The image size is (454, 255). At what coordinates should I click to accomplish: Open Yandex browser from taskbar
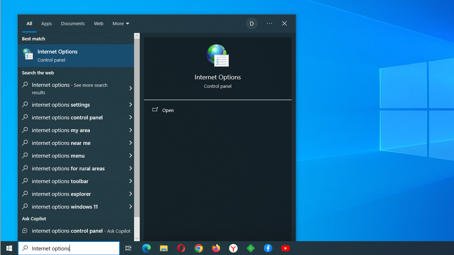[233, 248]
